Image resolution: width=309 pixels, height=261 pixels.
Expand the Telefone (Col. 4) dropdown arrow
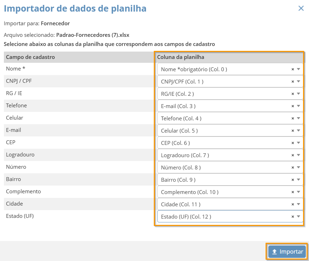tap(298, 119)
